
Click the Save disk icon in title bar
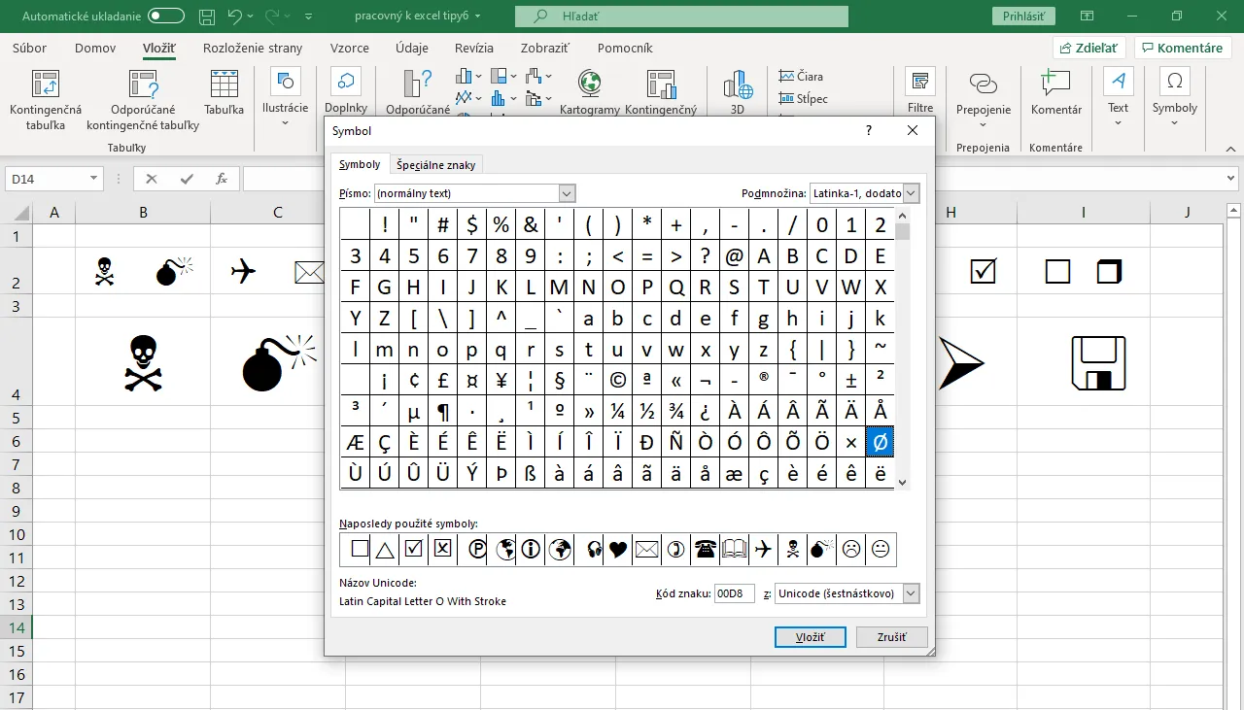click(x=207, y=17)
